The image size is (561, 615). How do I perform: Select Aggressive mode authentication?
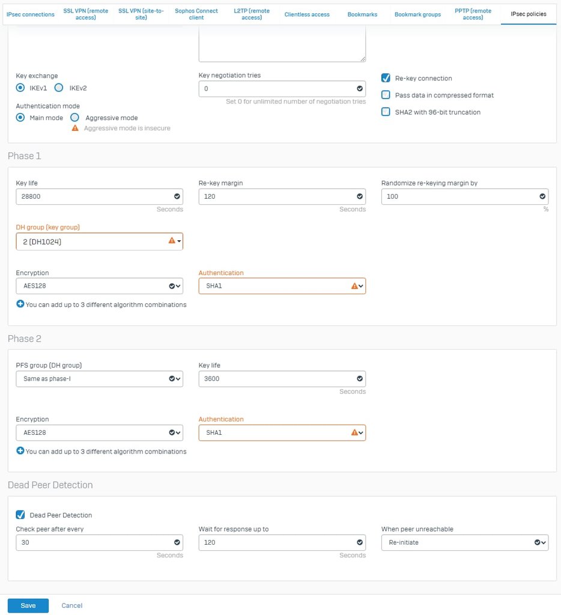(x=75, y=118)
